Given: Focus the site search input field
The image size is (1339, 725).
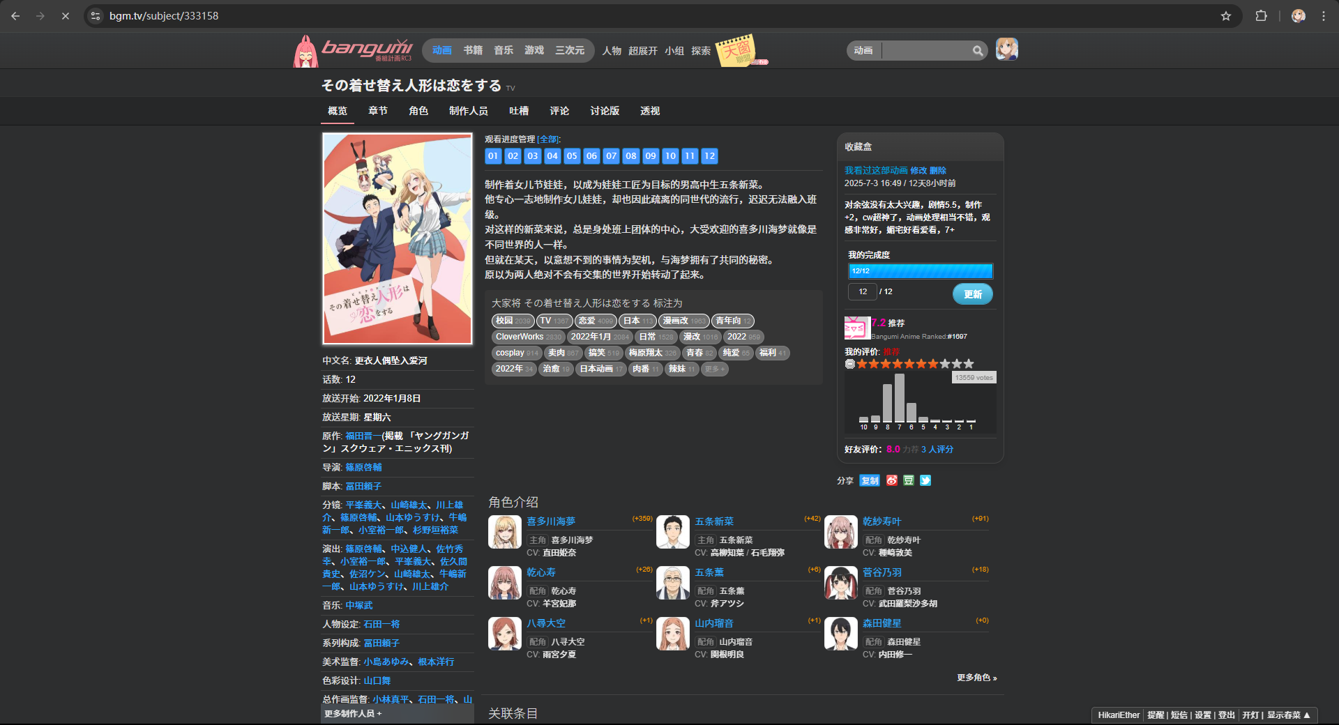Looking at the screenshot, I should [x=926, y=50].
